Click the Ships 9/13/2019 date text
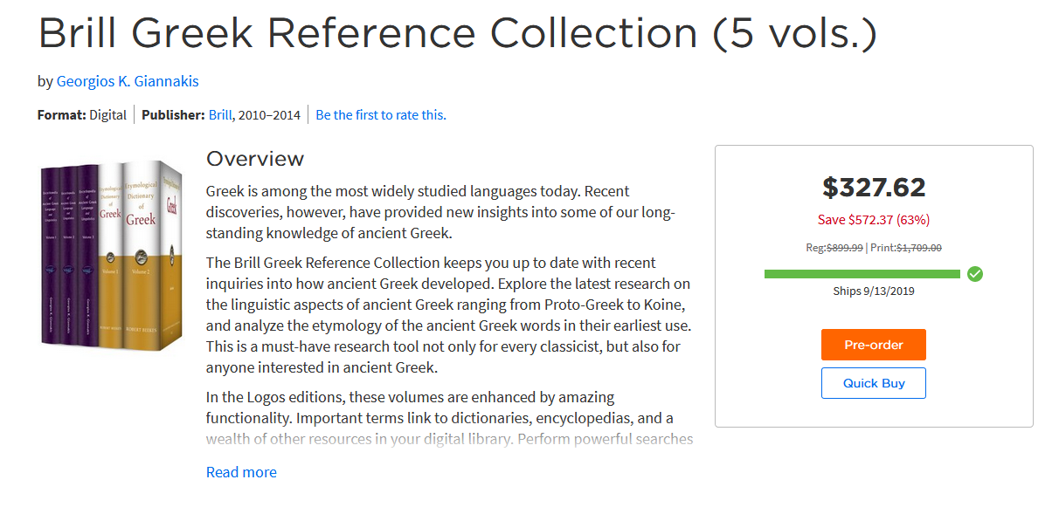Image resolution: width=1059 pixels, height=507 pixels. [x=874, y=291]
